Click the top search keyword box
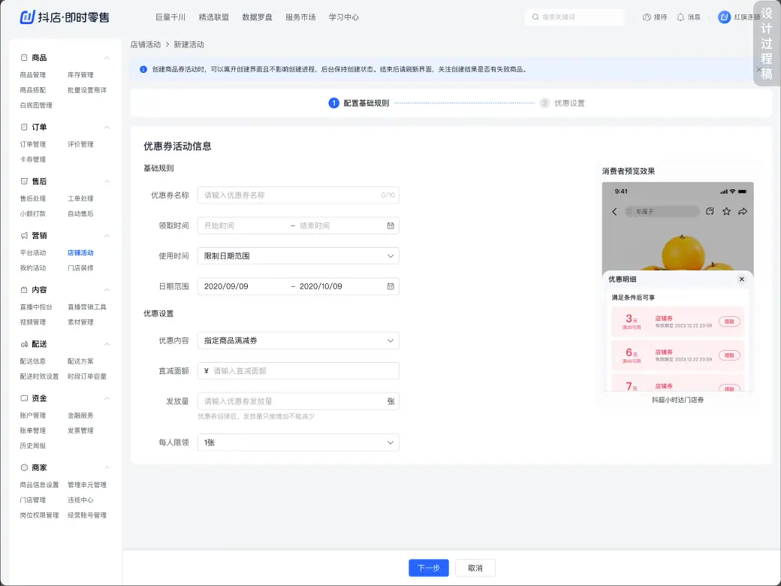 click(x=574, y=17)
